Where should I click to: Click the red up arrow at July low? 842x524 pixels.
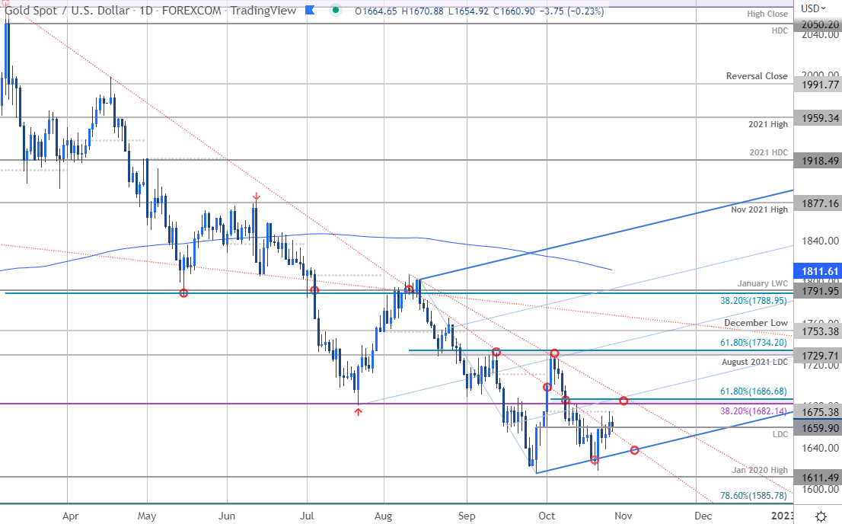(358, 412)
